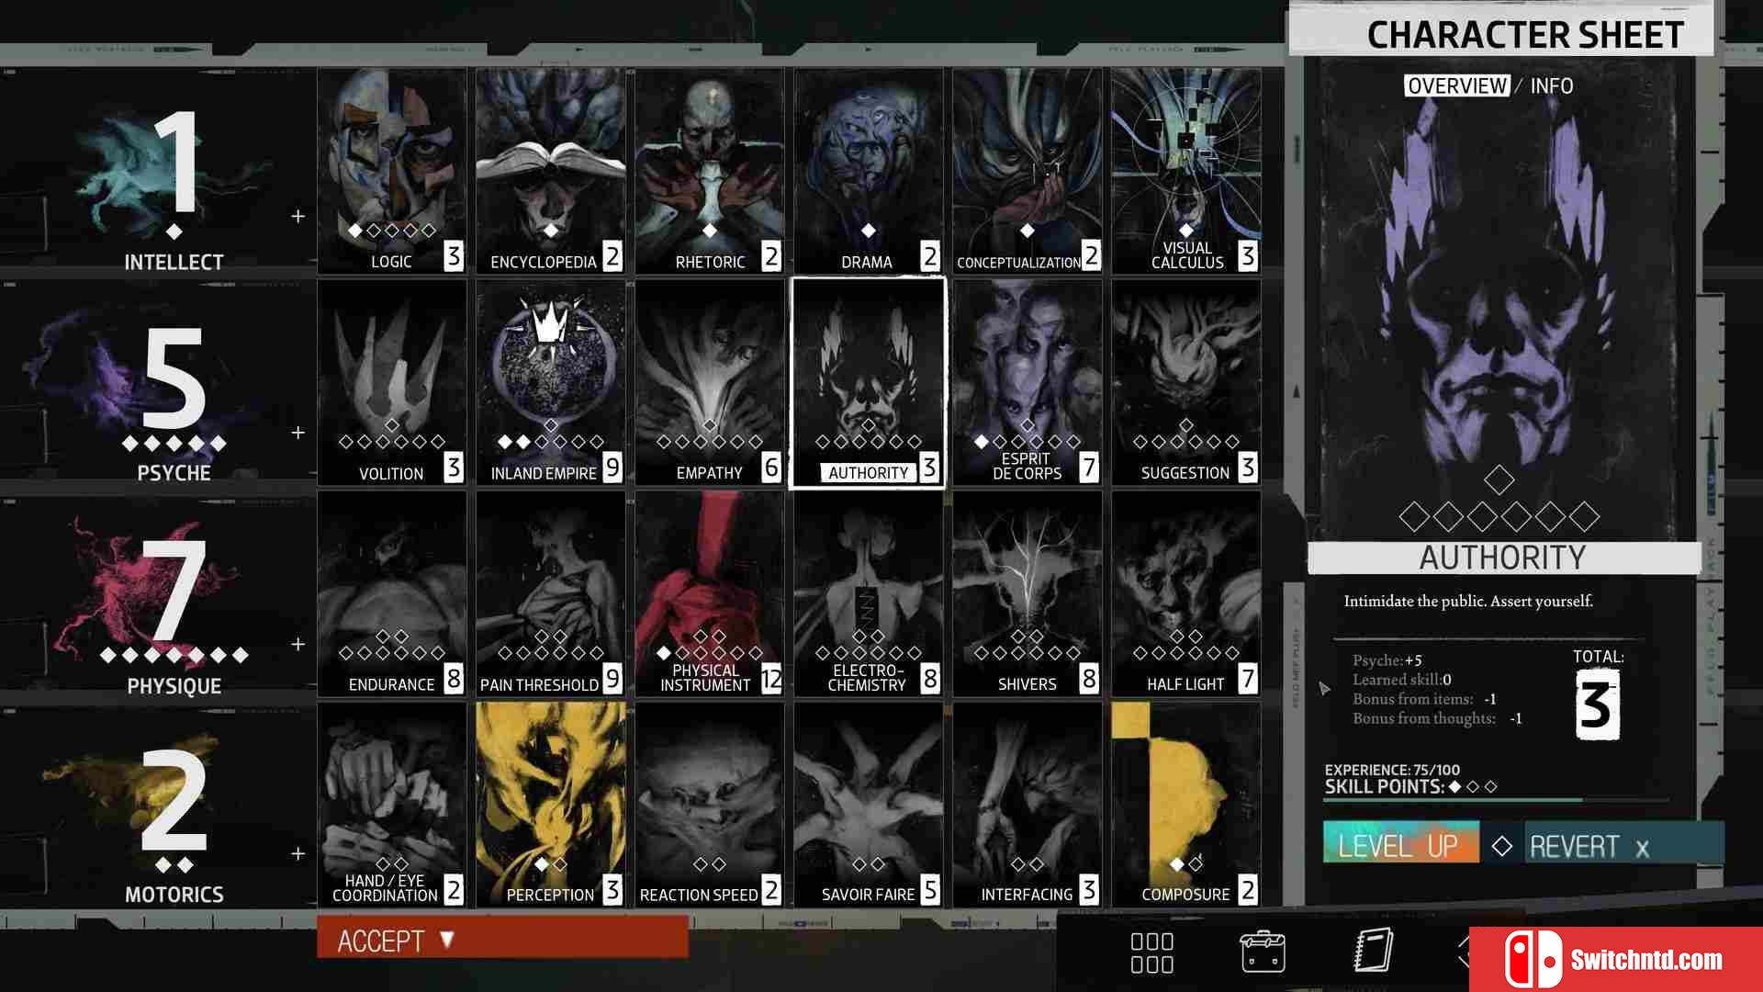1763x992 pixels.
Task: Select the Encyclopedia skill card
Action: [x=551, y=171]
